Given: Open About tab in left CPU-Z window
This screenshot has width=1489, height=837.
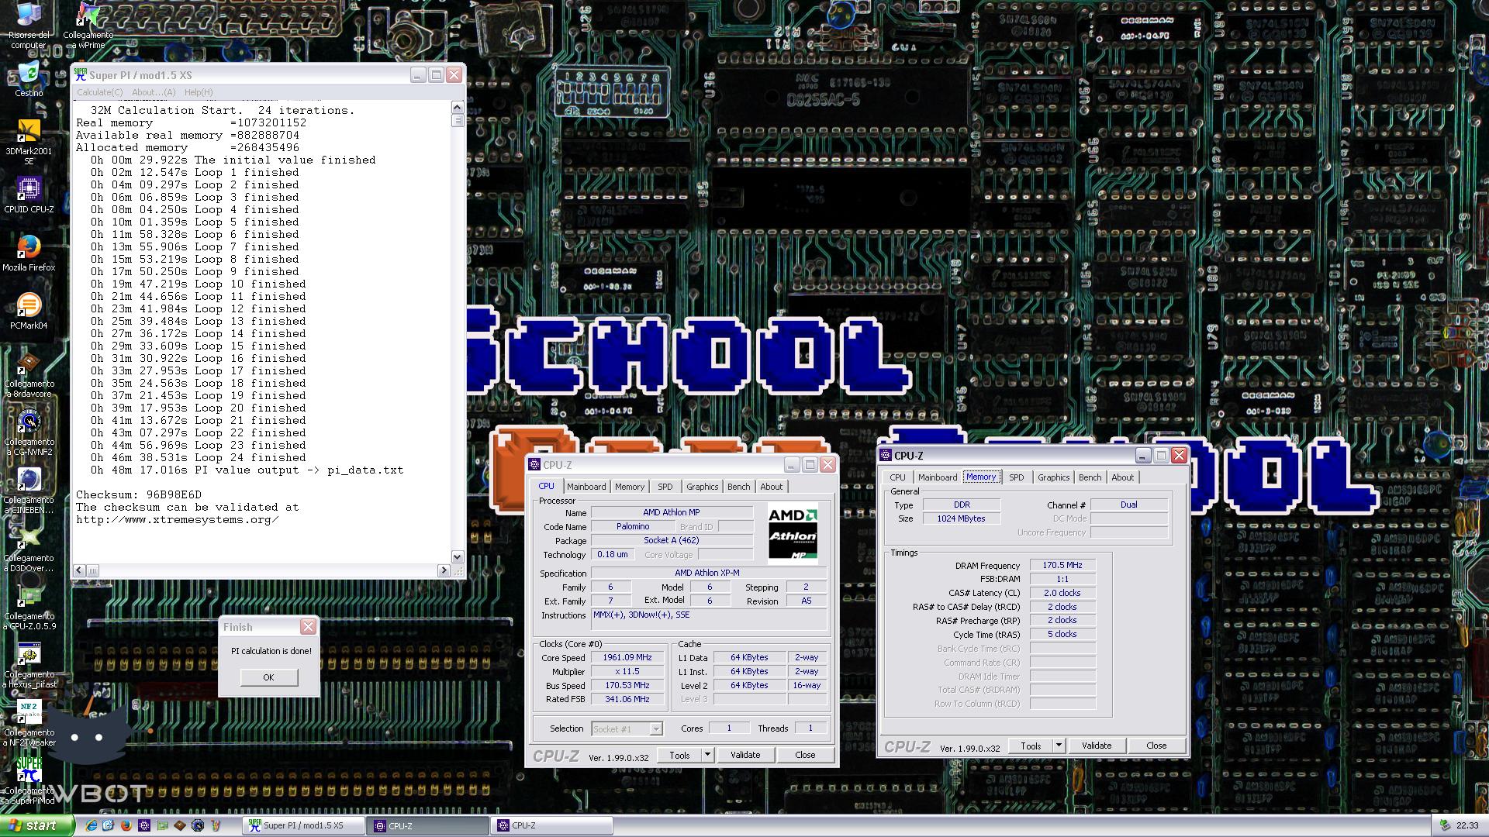Looking at the screenshot, I should [x=772, y=487].
